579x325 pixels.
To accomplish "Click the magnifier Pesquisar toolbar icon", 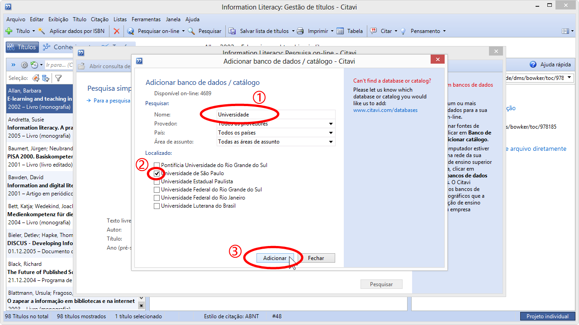I will click(191, 31).
